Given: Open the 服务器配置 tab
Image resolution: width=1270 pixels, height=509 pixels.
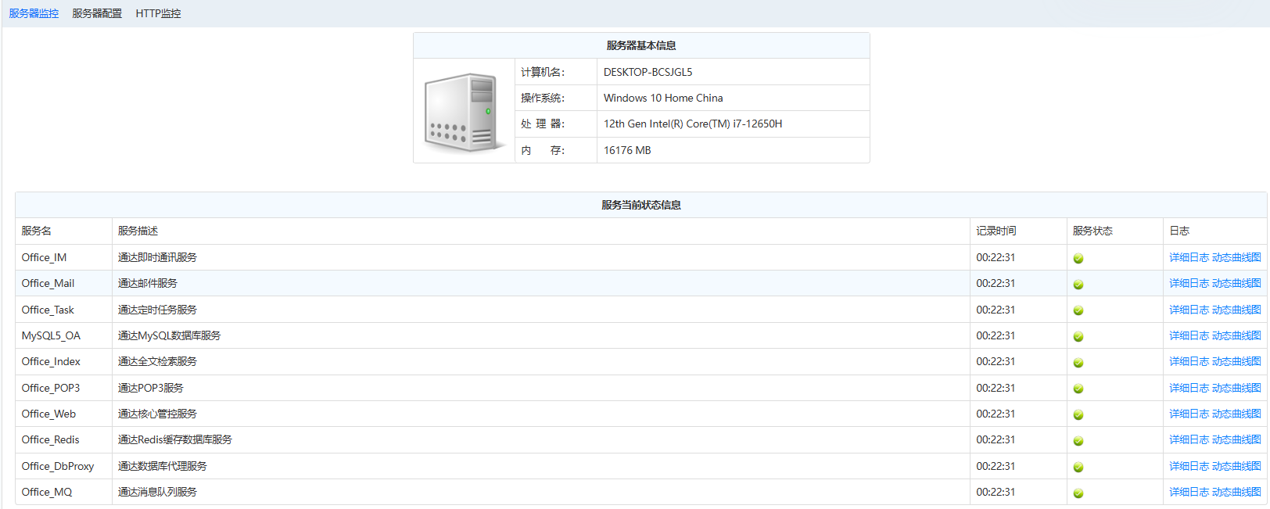Looking at the screenshot, I should (97, 13).
